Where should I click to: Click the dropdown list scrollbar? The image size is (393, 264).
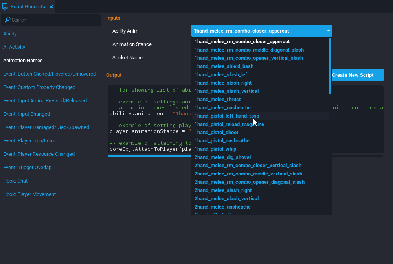[x=330, y=65]
